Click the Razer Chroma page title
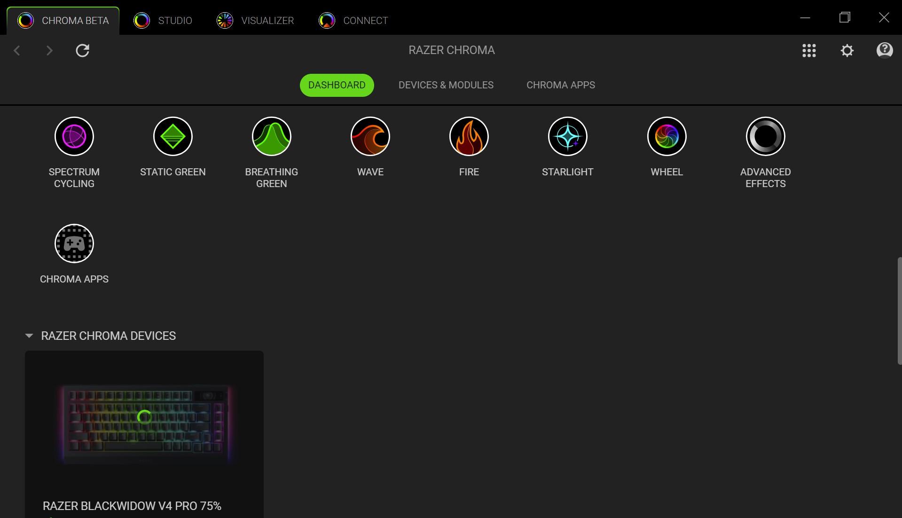 pos(452,50)
